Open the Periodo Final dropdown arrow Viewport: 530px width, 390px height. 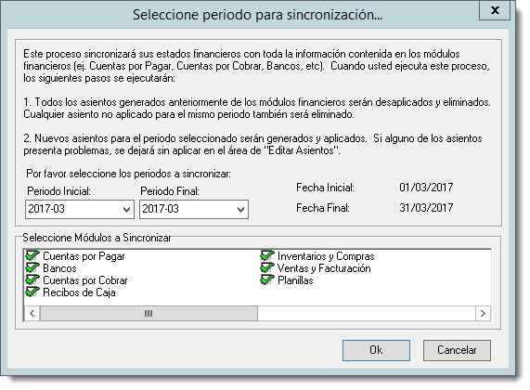point(240,209)
